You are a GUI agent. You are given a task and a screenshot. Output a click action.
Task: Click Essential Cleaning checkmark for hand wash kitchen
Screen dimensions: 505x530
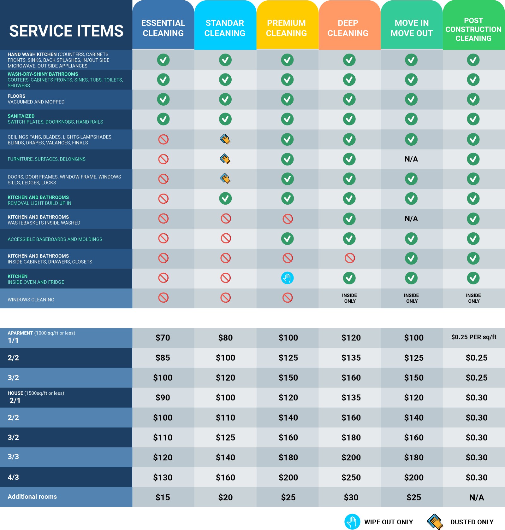coord(163,60)
